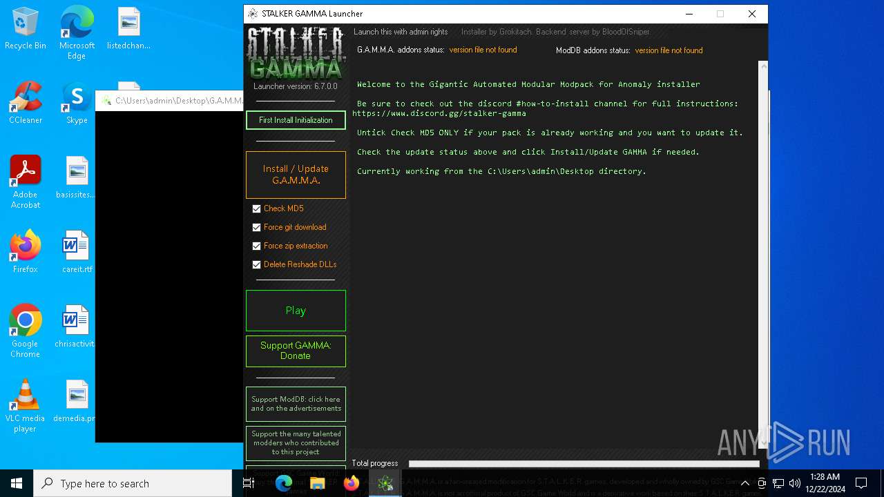Click Support the many talented modders button
Screen dimensions: 884x497
tap(296, 443)
